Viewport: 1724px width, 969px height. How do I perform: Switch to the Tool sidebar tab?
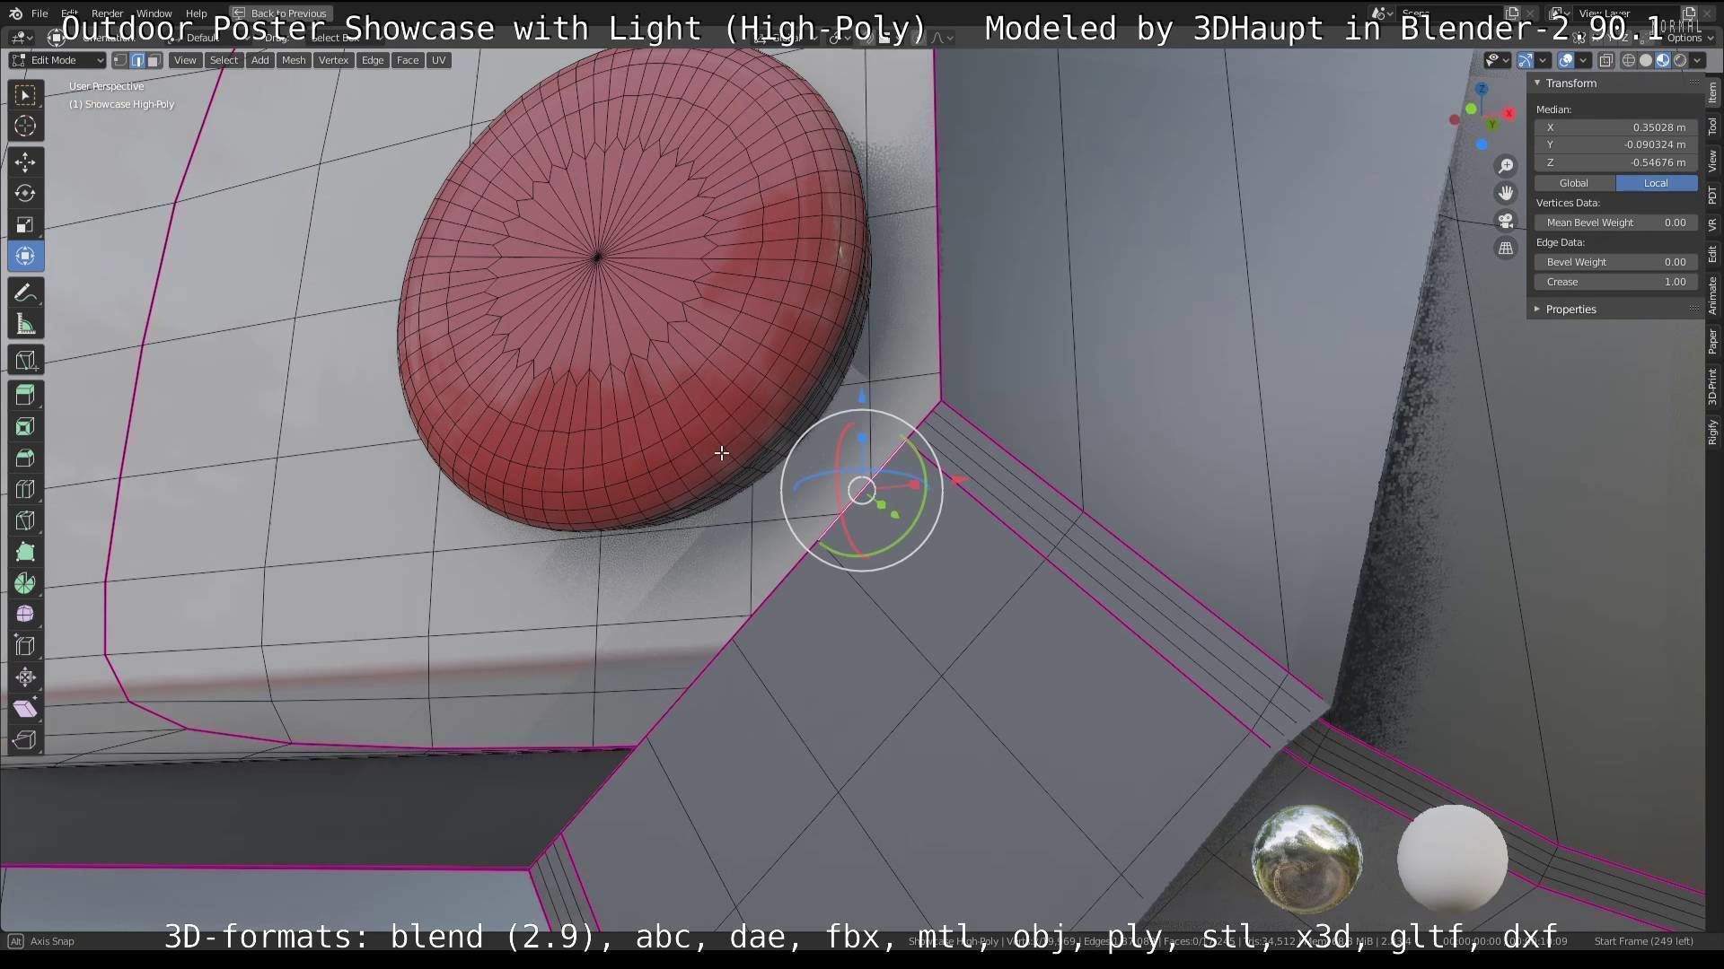(x=1712, y=127)
